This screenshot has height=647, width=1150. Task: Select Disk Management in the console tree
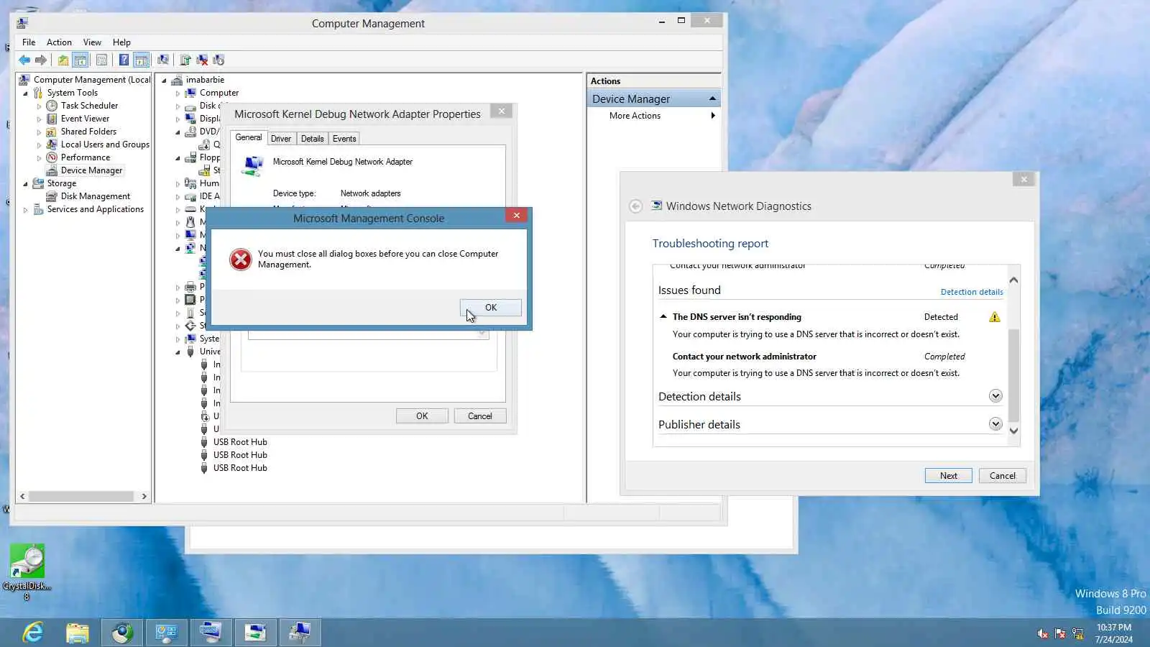(96, 196)
